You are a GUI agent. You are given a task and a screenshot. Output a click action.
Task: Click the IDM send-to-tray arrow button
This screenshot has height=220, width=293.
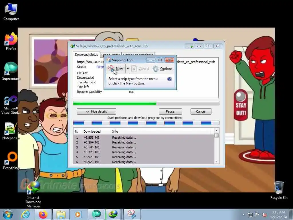click(190, 46)
